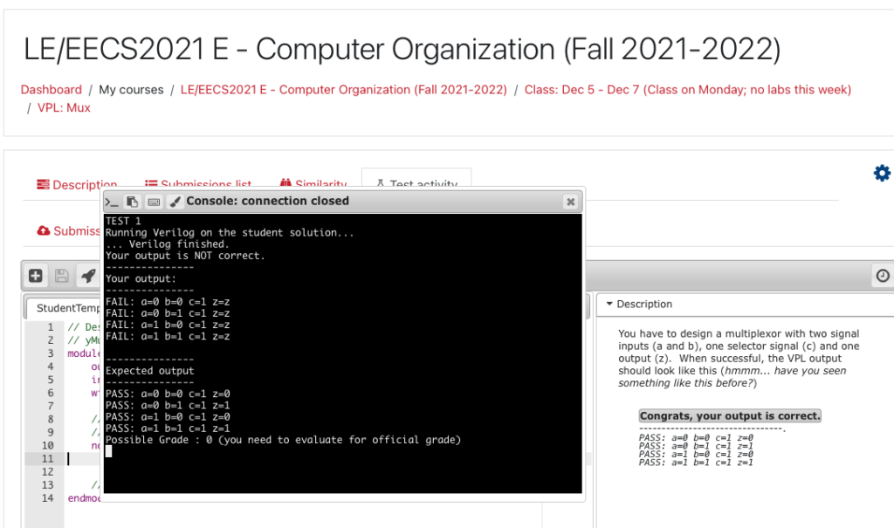Open the settings gear menu
Screen dimensions: 894x528
[882, 173]
